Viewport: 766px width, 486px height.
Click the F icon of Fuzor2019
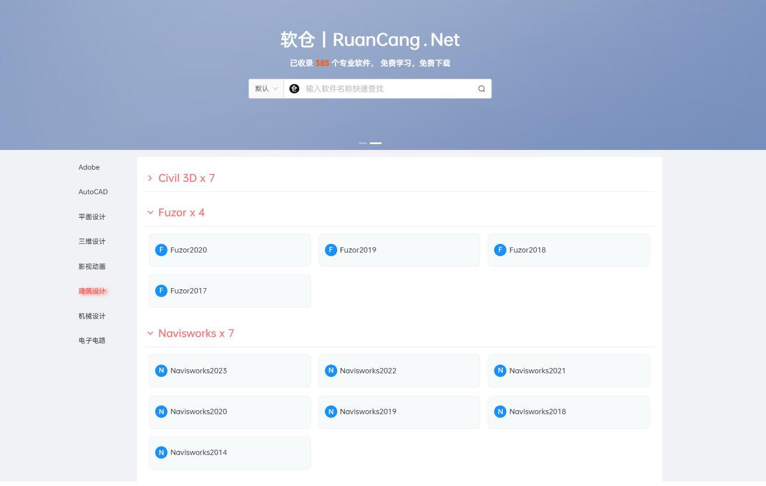pyautogui.click(x=331, y=250)
